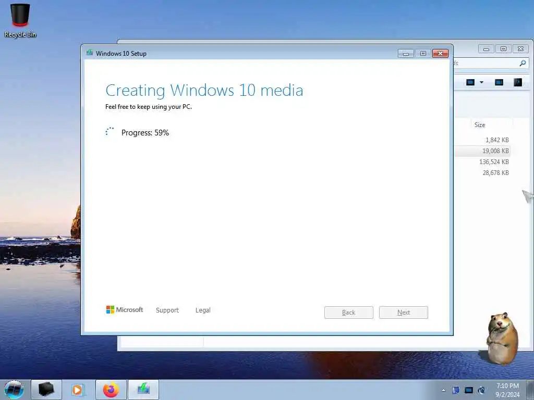This screenshot has width=534, height=400.
Task: Open the Legal link
Action: click(x=203, y=310)
